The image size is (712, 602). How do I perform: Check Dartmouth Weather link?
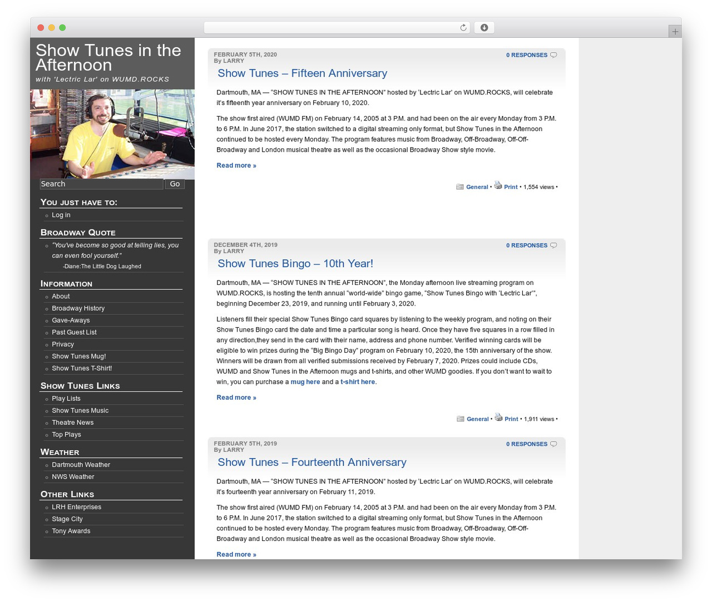pyautogui.click(x=81, y=465)
